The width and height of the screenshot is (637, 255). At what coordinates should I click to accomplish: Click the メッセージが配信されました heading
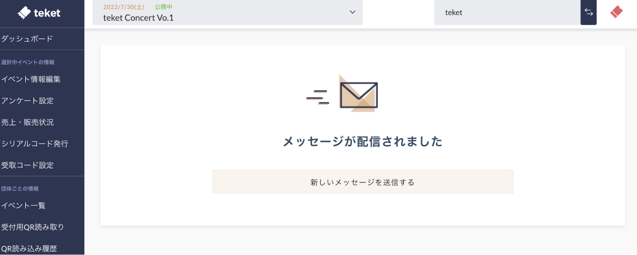point(363,141)
